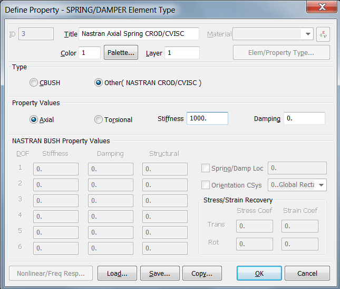Image resolution: width=340 pixels, height=289 pixels.
Task: Toggle the Orientation CSys checkbox
Action: click(206, 185)
